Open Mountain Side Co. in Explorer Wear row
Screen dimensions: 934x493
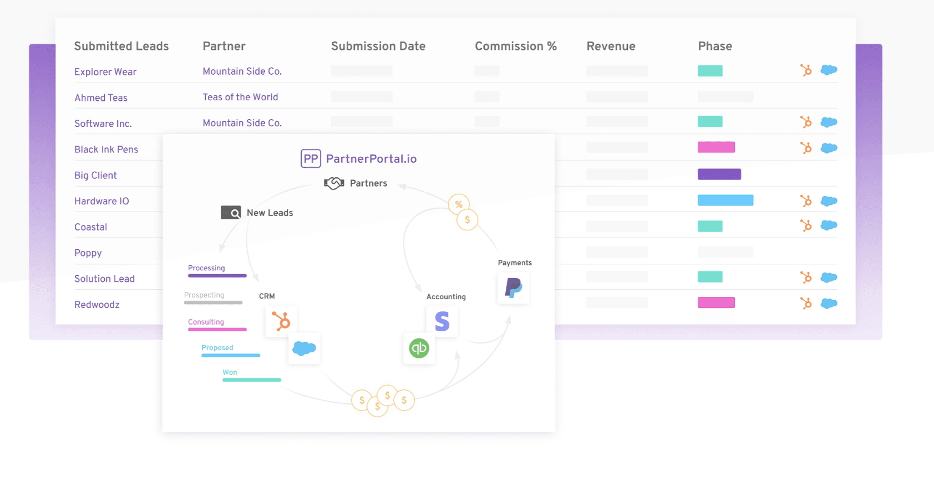(242, 71)
